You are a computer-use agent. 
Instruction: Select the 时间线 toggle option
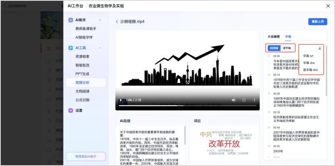(274, 48)
